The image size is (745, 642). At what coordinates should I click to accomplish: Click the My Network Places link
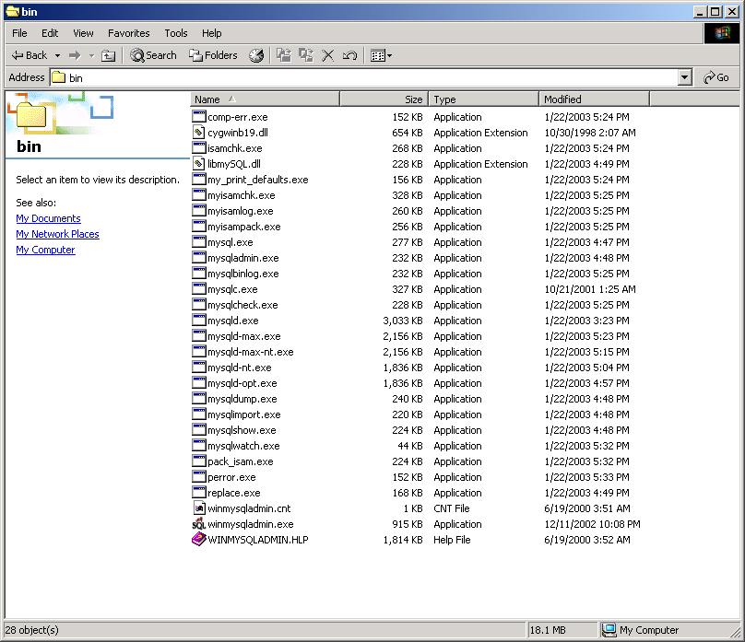(x=57, y=234)
